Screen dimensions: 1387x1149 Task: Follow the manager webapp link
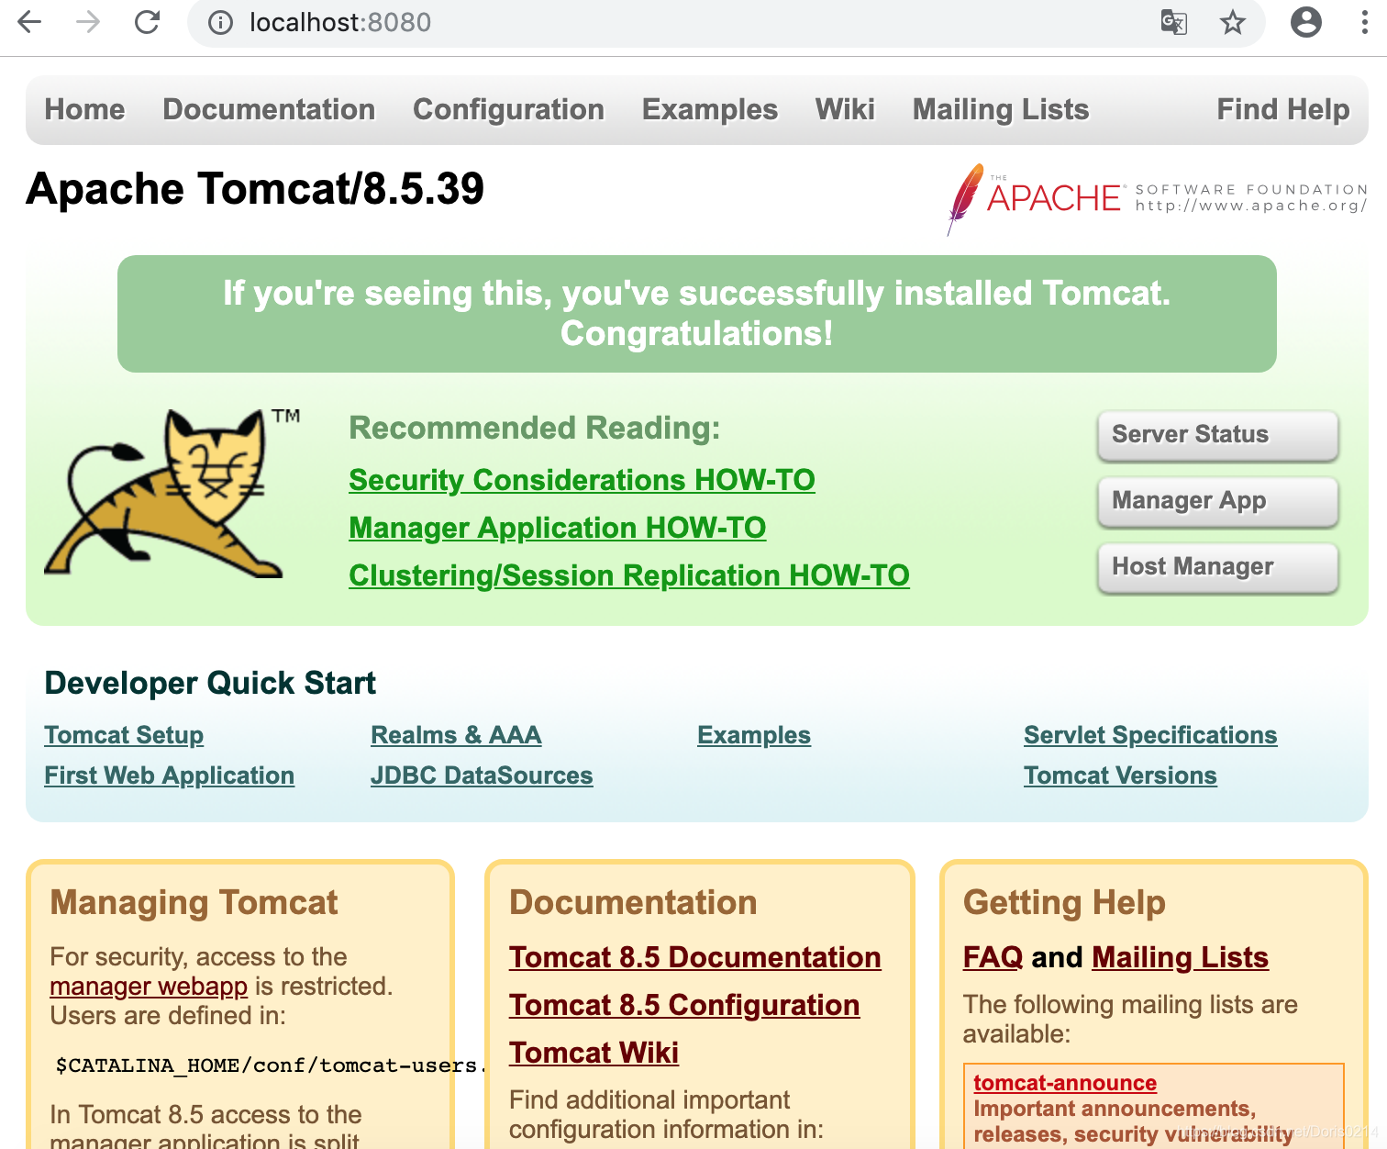tap(149, 987)
